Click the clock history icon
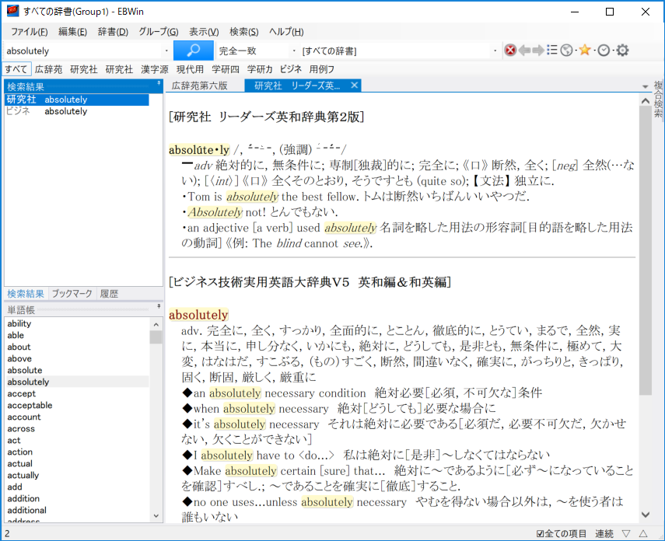Image resolution: width=665 pixels, height=541 pixels. click(604, 51)
